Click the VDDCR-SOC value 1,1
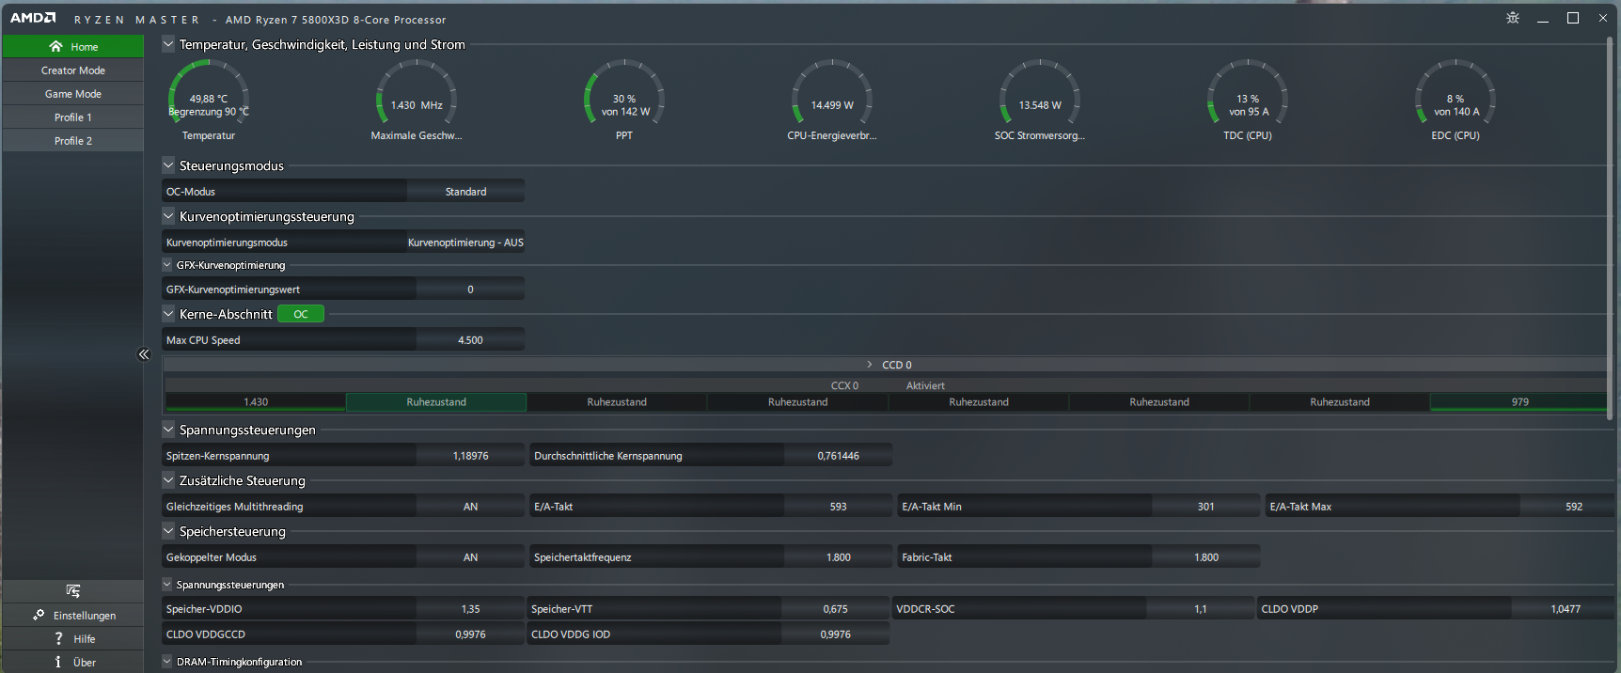Image resolution: width=1621 pixels, height=673 pixels. (x=1200, y=609)
